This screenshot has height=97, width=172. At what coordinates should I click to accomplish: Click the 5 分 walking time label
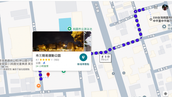pos(107,57)
